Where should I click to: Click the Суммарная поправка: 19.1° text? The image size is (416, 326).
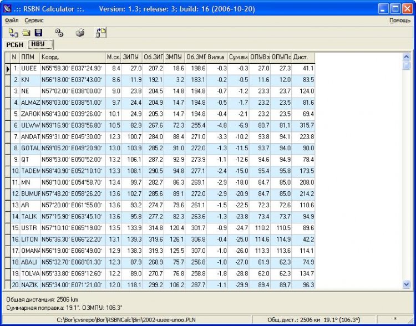pos(43,308)
